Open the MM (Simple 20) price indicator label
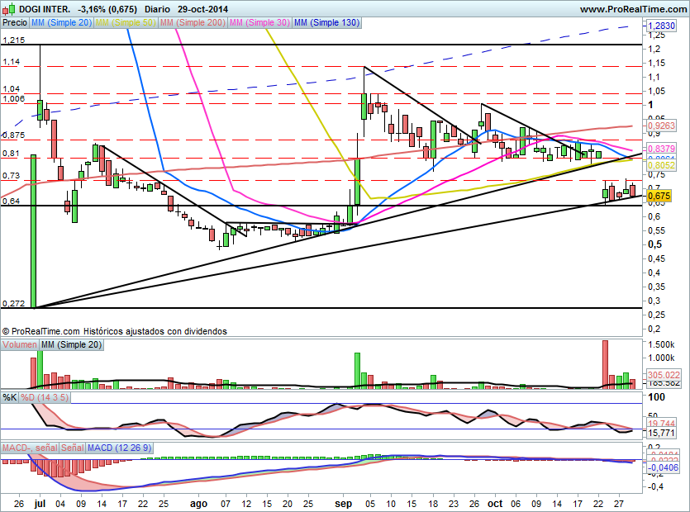Viewport: 690px width, 512px height. pos(62,22)
